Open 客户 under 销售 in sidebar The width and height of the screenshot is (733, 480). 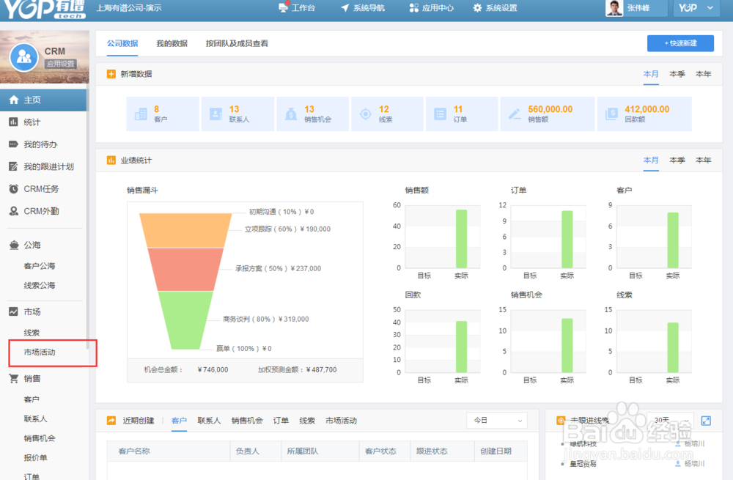tap(32, 399)
